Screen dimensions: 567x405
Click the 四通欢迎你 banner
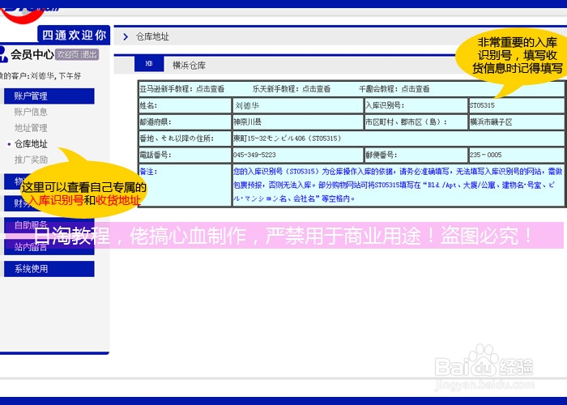[74, 35]
